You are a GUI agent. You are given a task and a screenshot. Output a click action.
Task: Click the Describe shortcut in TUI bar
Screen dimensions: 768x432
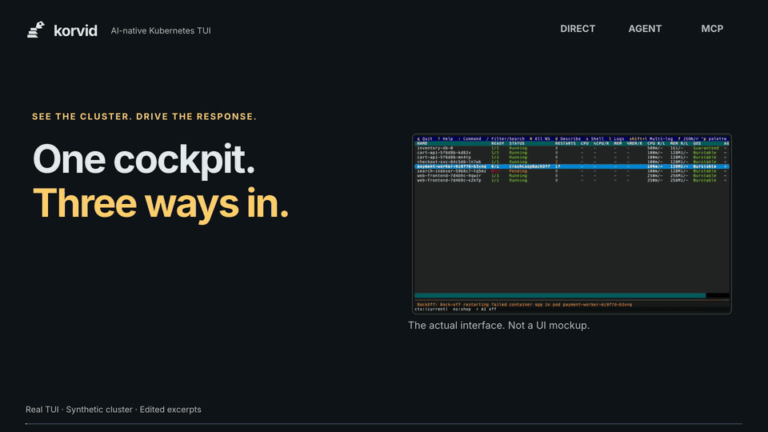tap(568, 138)
